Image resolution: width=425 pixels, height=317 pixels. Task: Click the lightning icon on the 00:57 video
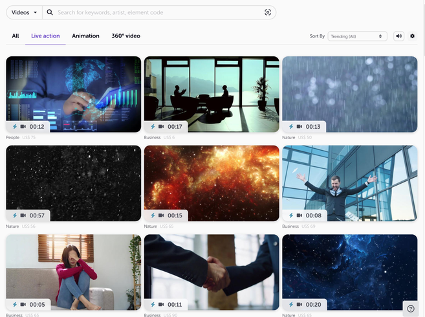(15, 215)
